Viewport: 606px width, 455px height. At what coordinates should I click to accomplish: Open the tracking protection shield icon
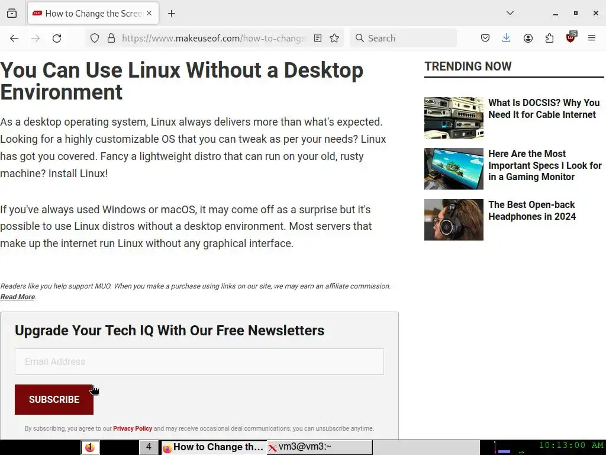coord(95,38)
